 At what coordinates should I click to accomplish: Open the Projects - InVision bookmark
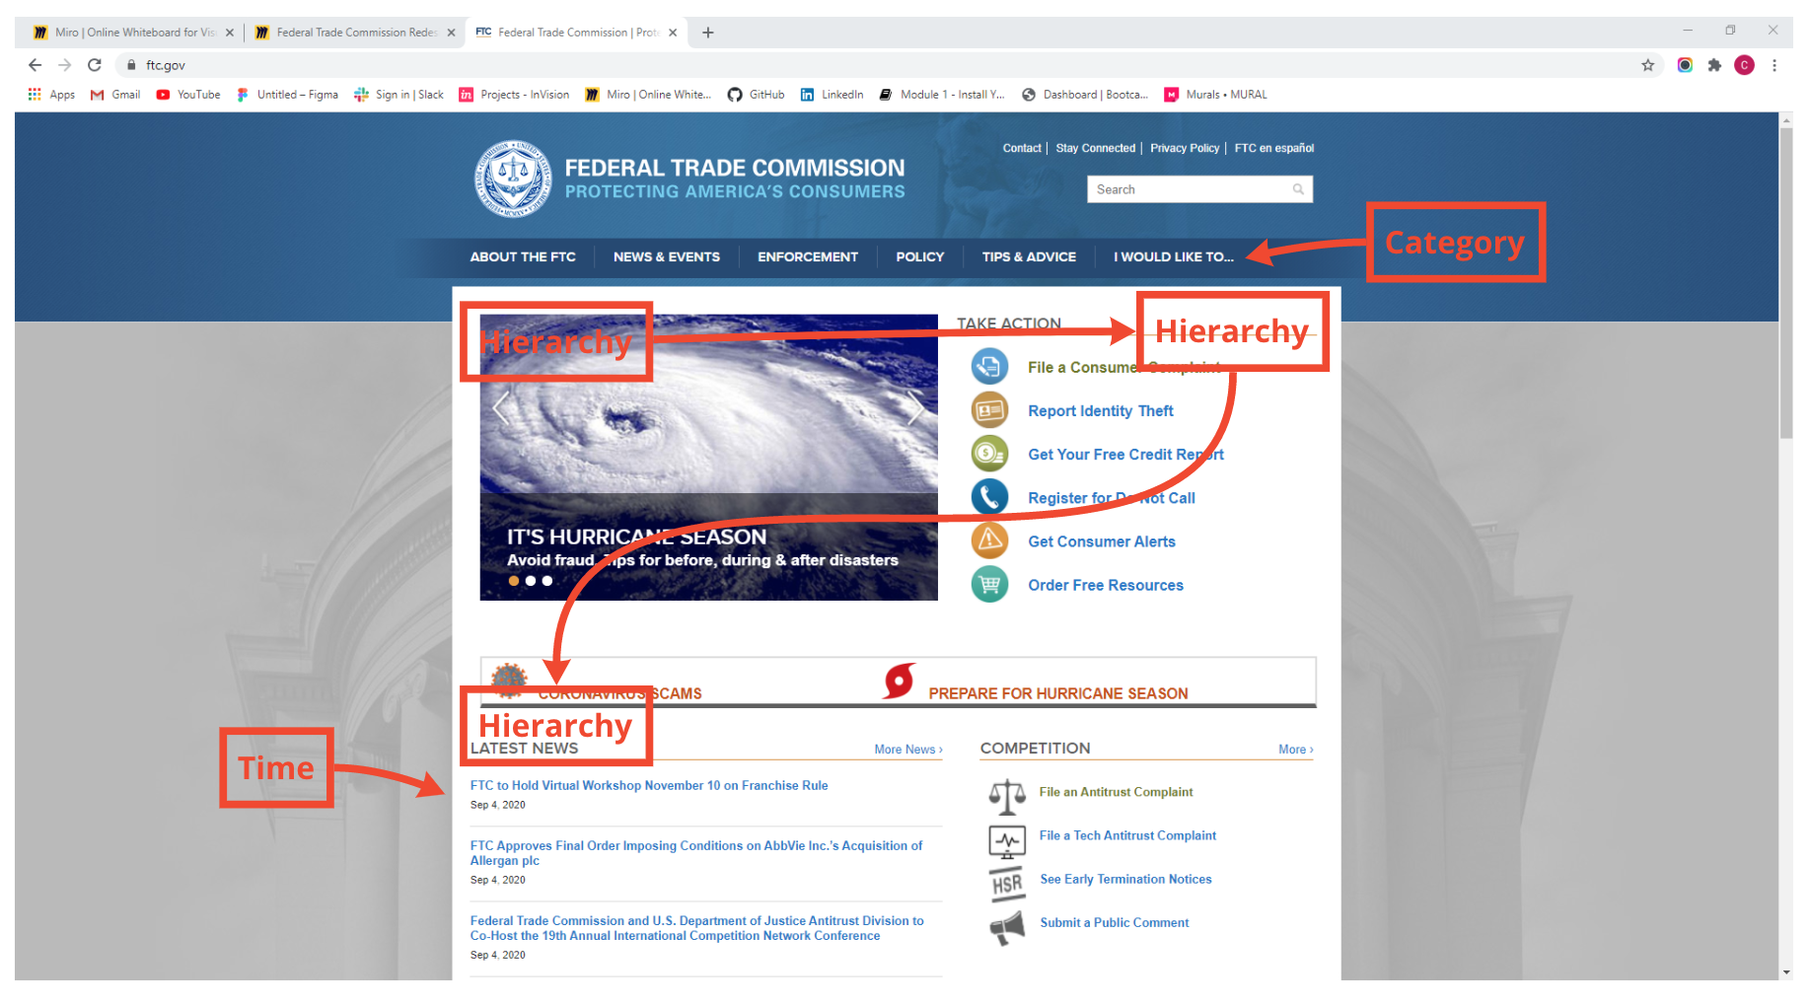515,95
